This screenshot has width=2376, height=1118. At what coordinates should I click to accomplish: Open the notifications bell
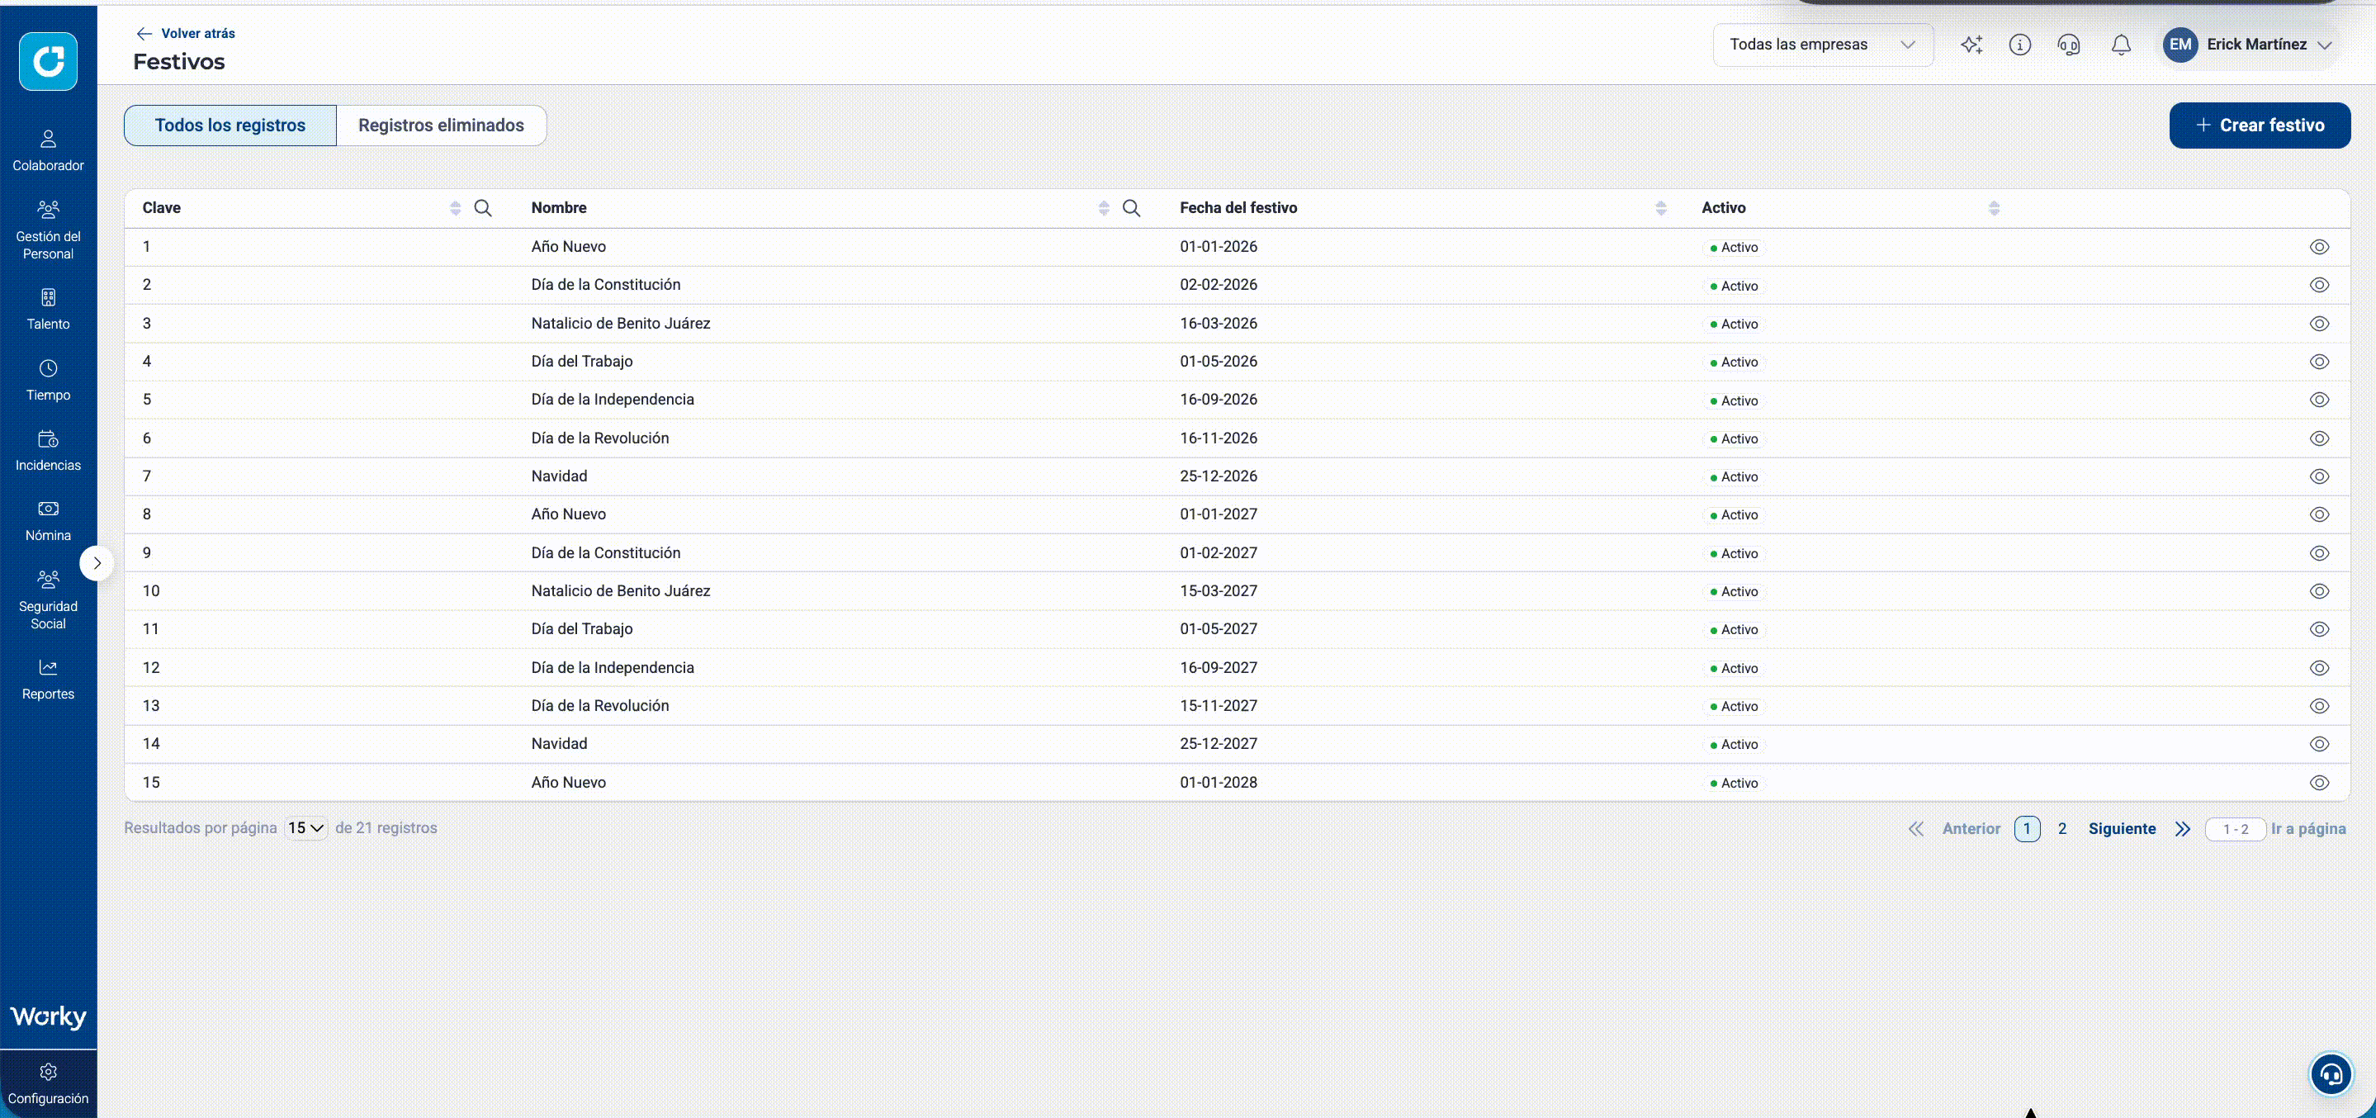point(2122,45)
